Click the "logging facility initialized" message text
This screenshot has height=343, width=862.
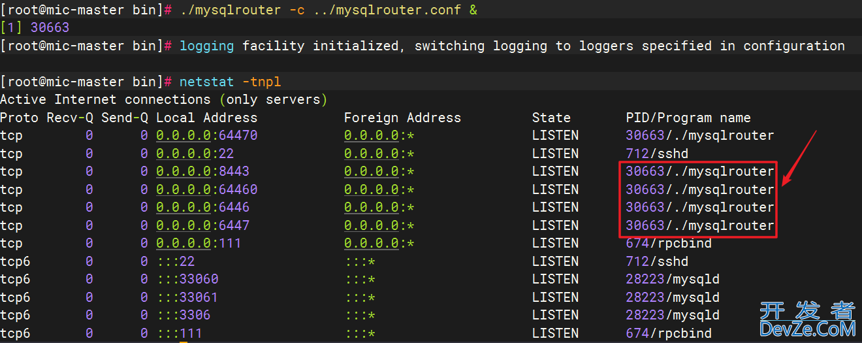(289, 46)
